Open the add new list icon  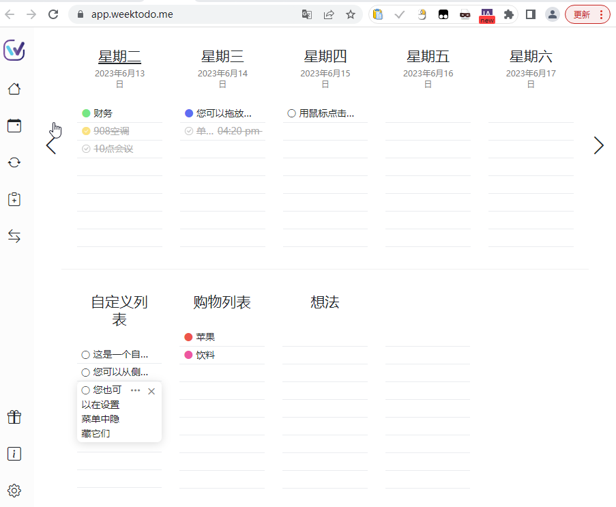tap(14, 199)
